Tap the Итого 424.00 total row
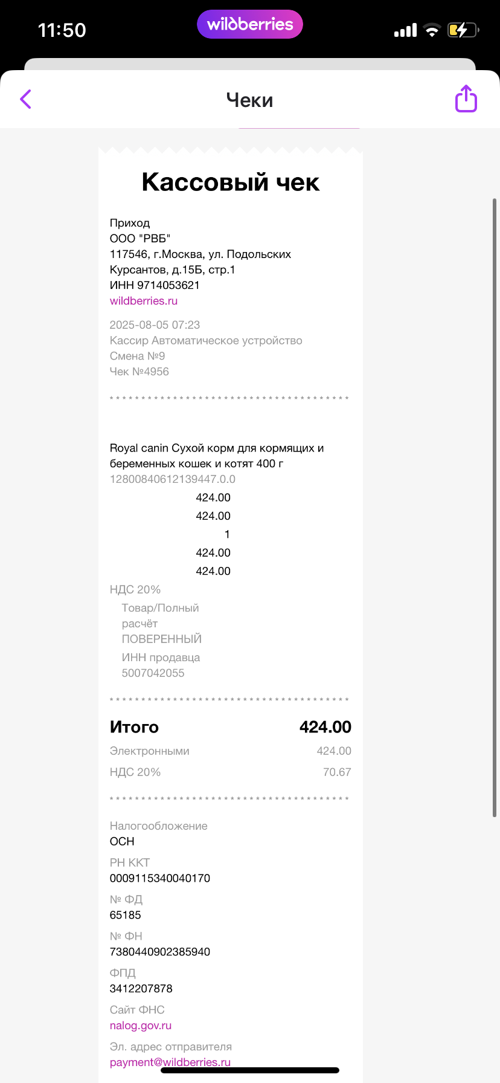500x1083 pixels. click(230, 727)
